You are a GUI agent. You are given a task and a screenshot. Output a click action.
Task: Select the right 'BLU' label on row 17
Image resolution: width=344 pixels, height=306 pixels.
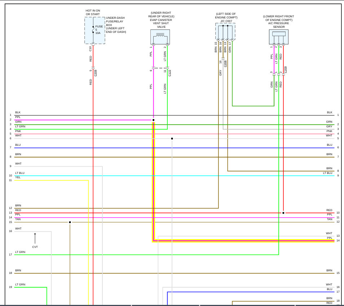point(330,289)
